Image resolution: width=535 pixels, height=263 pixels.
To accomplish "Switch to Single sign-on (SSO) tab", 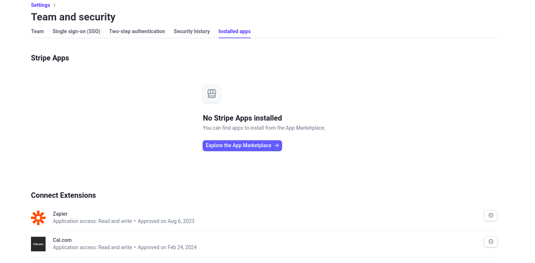I will tap(76, 32).
